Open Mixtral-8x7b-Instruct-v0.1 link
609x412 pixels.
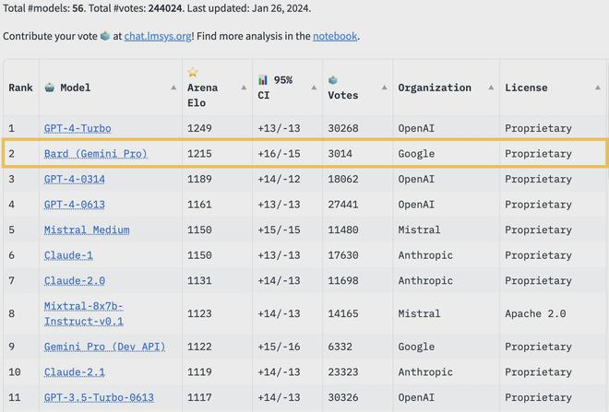83,313
